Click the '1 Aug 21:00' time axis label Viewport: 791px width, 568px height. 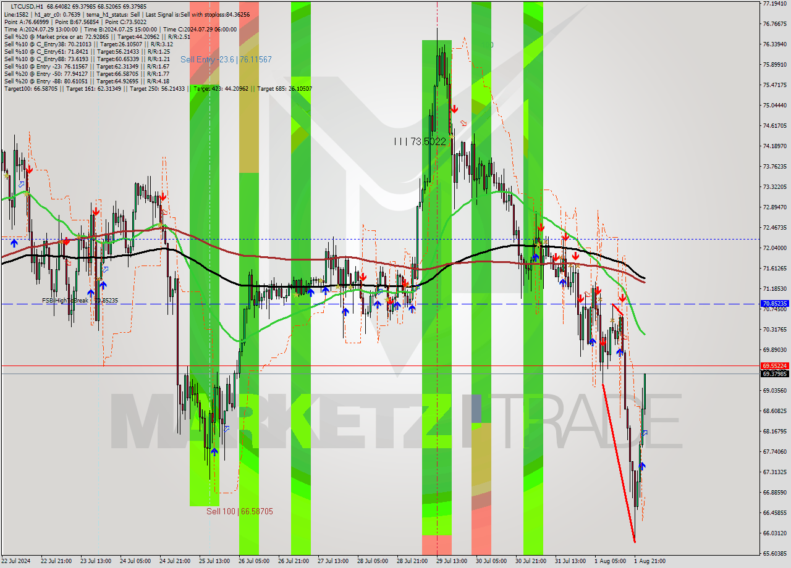click(649, 561)
